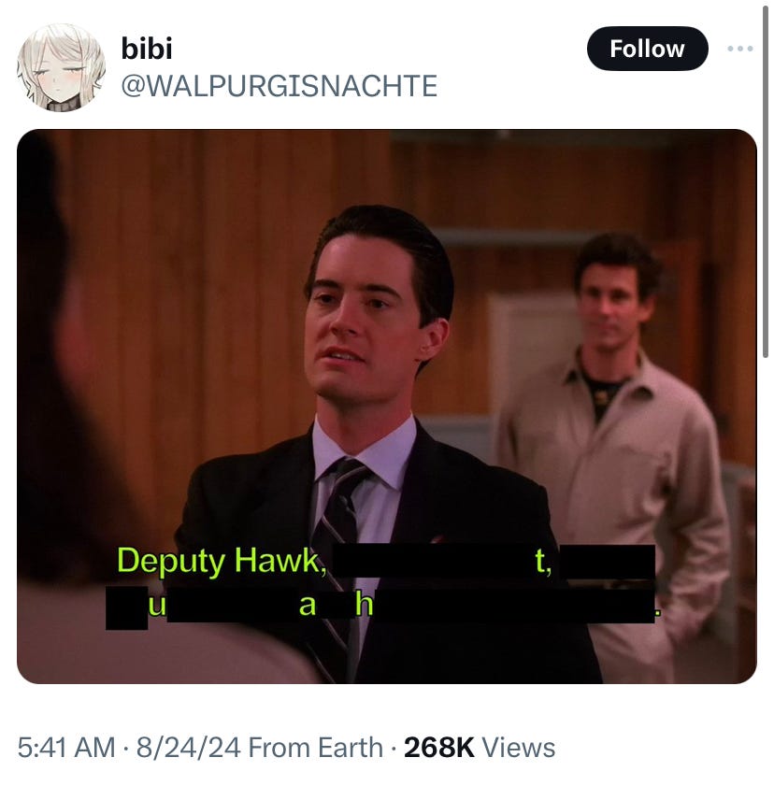The height and width of the screenshot is (786, 774).
Task: Click the green letter u in subtitle
Action: pos(157,606)
